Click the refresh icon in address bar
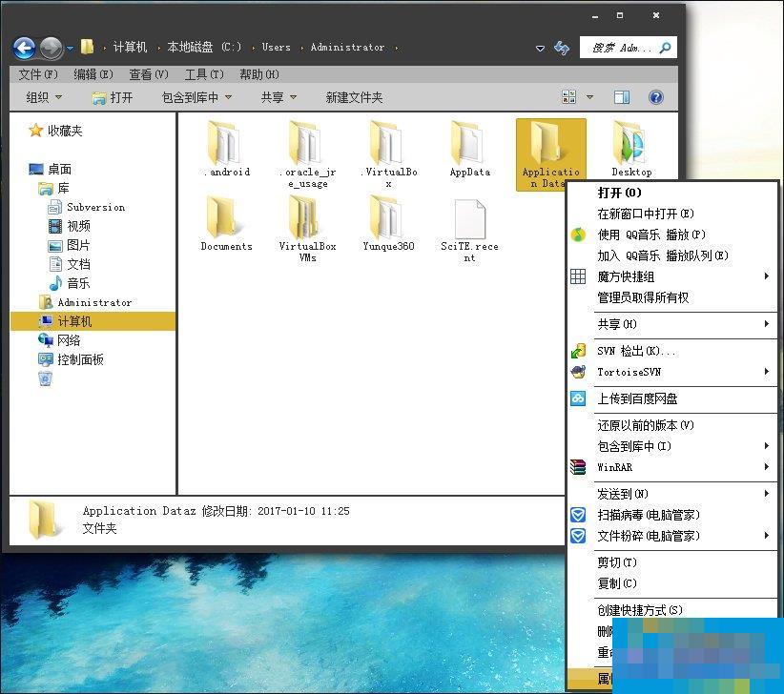The height and width of the screenshot is (694, 784). pyautogui.click(x=562, y=48)
